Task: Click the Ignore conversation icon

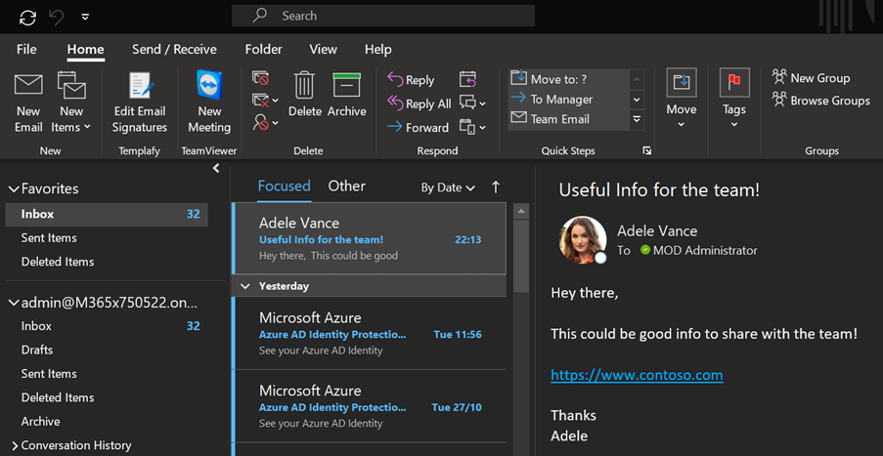Action: (x=261, y=77)
